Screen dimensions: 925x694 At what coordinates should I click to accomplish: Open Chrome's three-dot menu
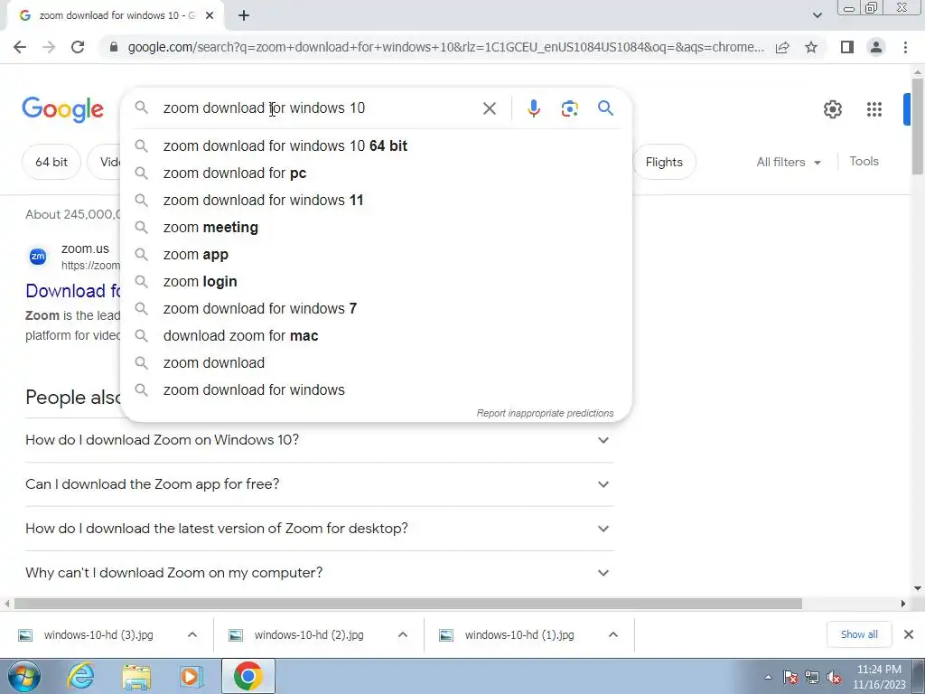click(905, 47)
